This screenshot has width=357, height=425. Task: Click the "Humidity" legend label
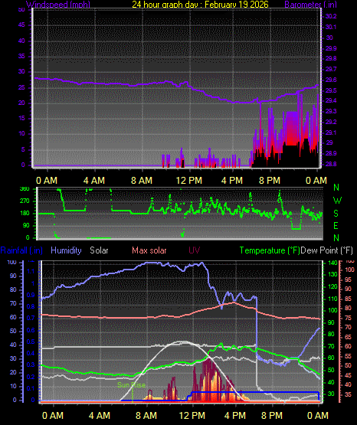[66, 250]
